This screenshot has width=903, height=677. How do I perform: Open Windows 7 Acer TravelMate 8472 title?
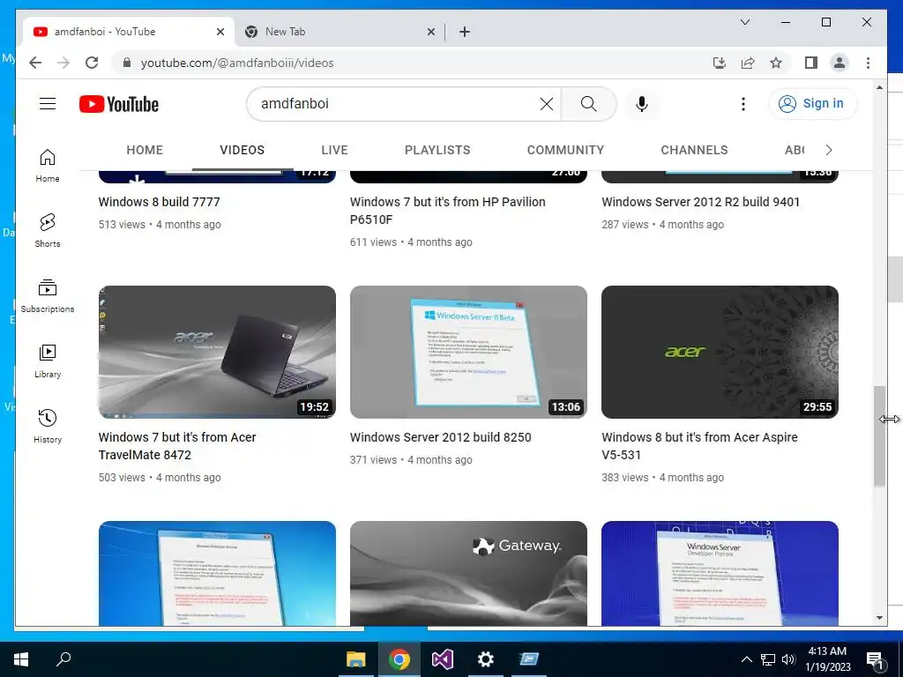[177, 446]
